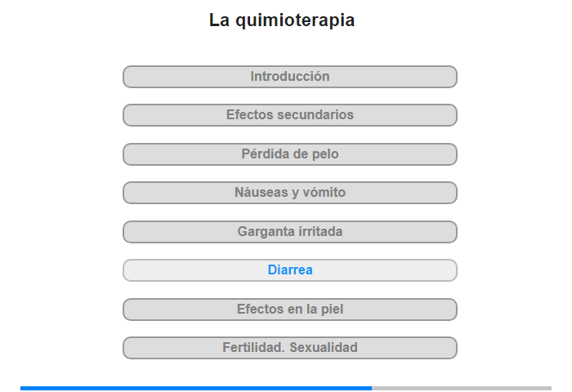Click the word quimioterapia in the page title
This screenshot has height=392, width=572.
point(295,20)
